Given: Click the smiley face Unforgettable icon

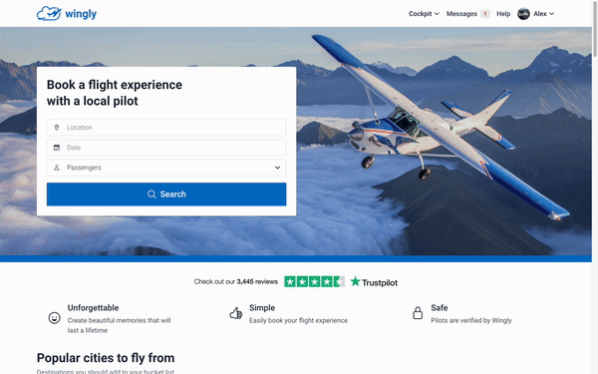Looking at the screenshot, I should pyautogui.click(x=55, y=317).
